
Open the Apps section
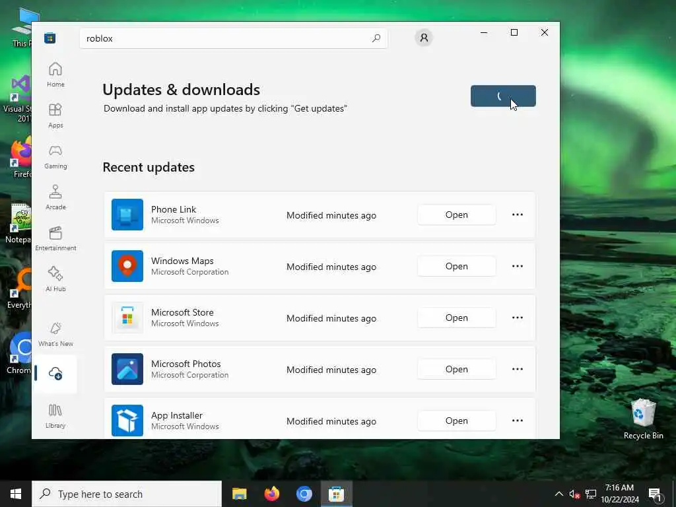pyautogui.click(x=55, y=116)
